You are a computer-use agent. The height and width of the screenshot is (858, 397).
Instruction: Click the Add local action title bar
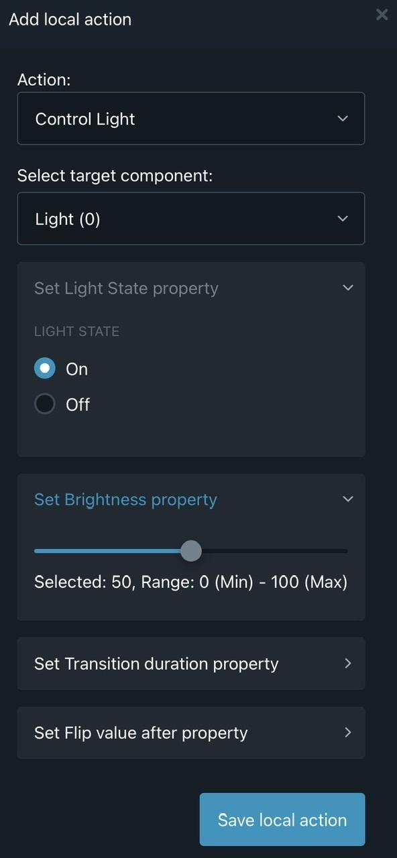tap(70, 19)
